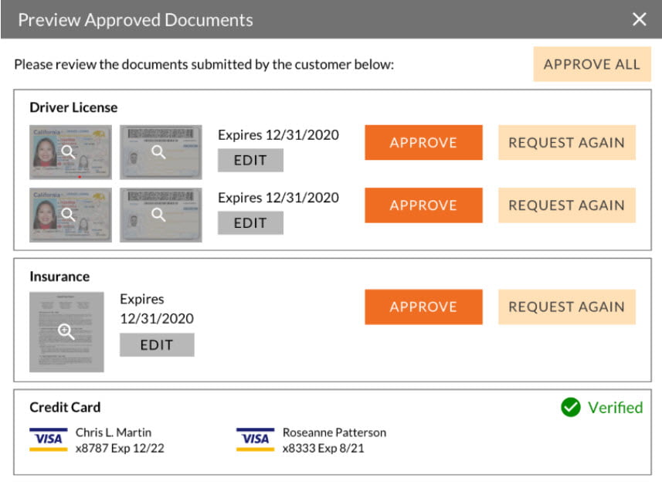The image size is (662, 485).
Task: Select the Roseanne Patterson card name
Action: pyautogui.click(x=334, y=432)
